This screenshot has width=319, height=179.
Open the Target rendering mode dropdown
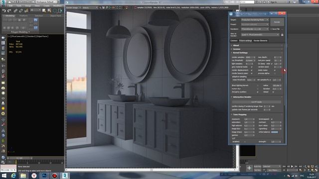pyautogui.click(x=255, y=20)
